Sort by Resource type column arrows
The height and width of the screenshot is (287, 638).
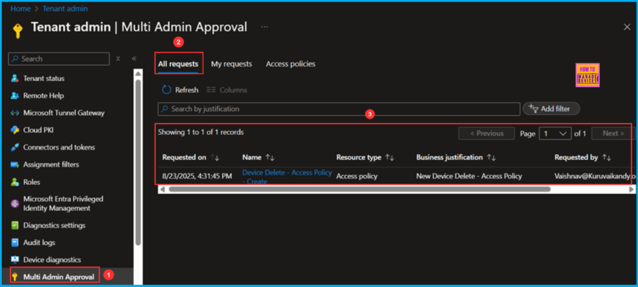(x=390, y=158)
